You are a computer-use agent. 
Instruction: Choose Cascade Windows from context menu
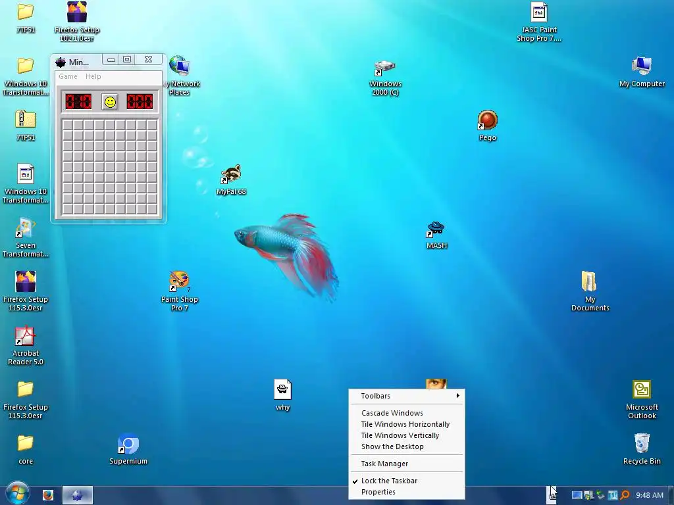(407, 413)
